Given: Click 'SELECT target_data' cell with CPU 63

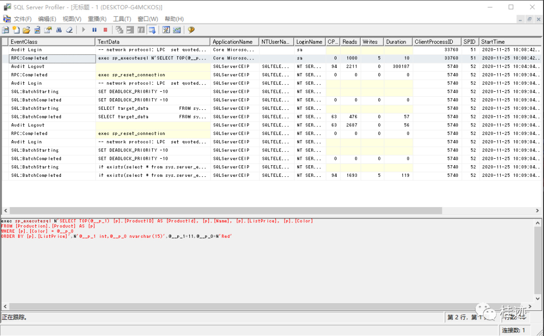Looking at the screenshot, I should point(153,117).
